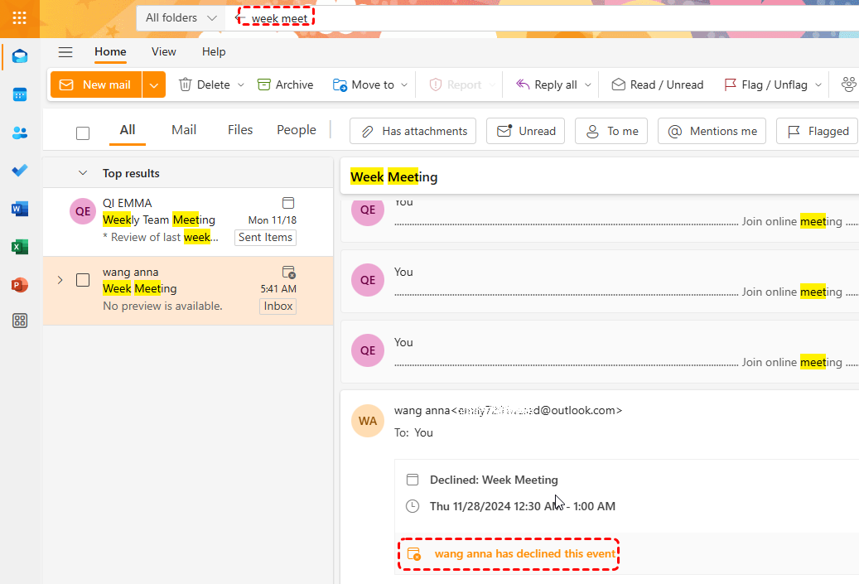Viewport: 859px width, 584px height.
Task: Select the Files search tab
Action: (240, 130)
